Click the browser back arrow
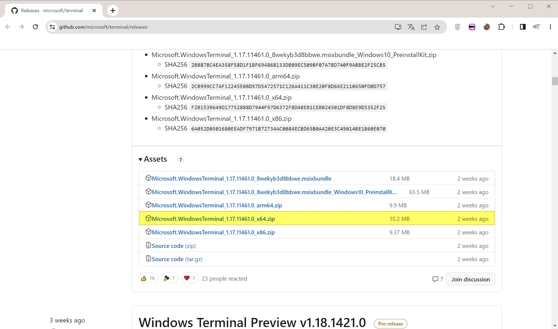 8,27
